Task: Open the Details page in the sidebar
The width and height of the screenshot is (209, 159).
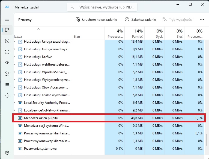Action: coord(7,84)
